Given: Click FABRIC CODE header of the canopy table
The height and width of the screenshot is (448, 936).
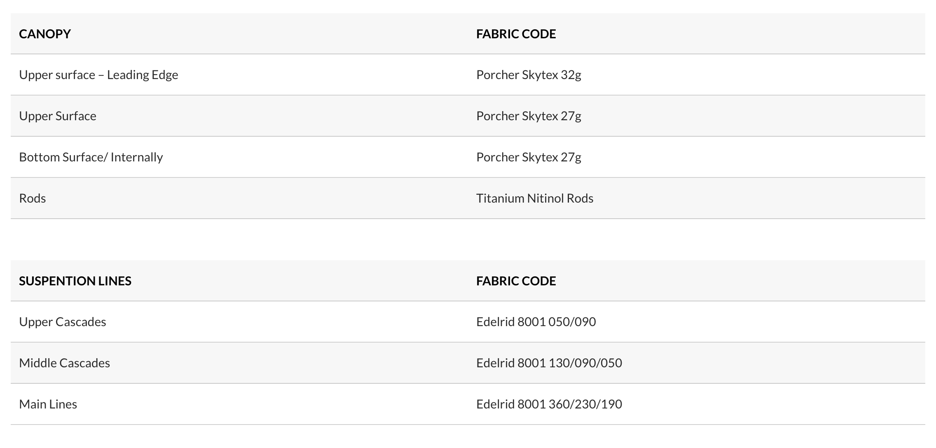Looking at the screenshot, I should (x=516, y=34).
